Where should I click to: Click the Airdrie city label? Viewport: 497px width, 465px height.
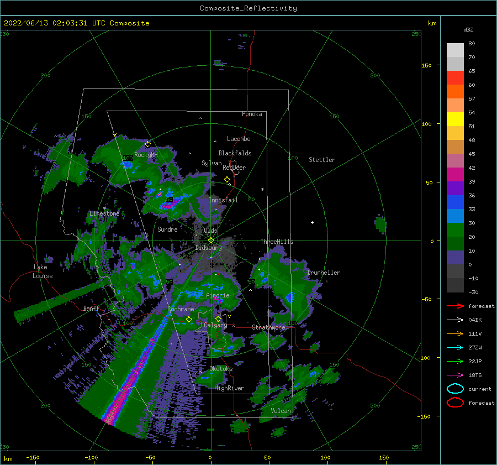218,295
